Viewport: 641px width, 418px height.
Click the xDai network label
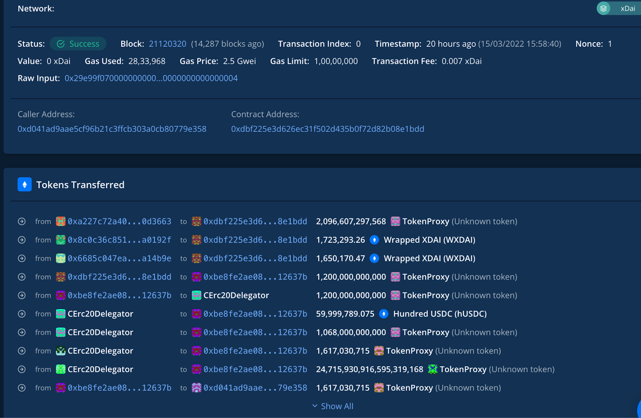(628, 8)
